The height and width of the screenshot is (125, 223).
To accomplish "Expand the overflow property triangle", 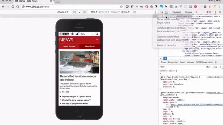I will 174,124.
